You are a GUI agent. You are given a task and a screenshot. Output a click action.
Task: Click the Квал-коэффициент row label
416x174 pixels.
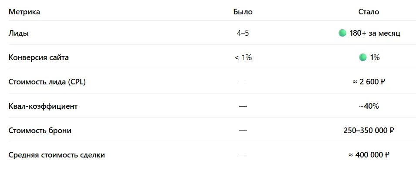(43, 107)
